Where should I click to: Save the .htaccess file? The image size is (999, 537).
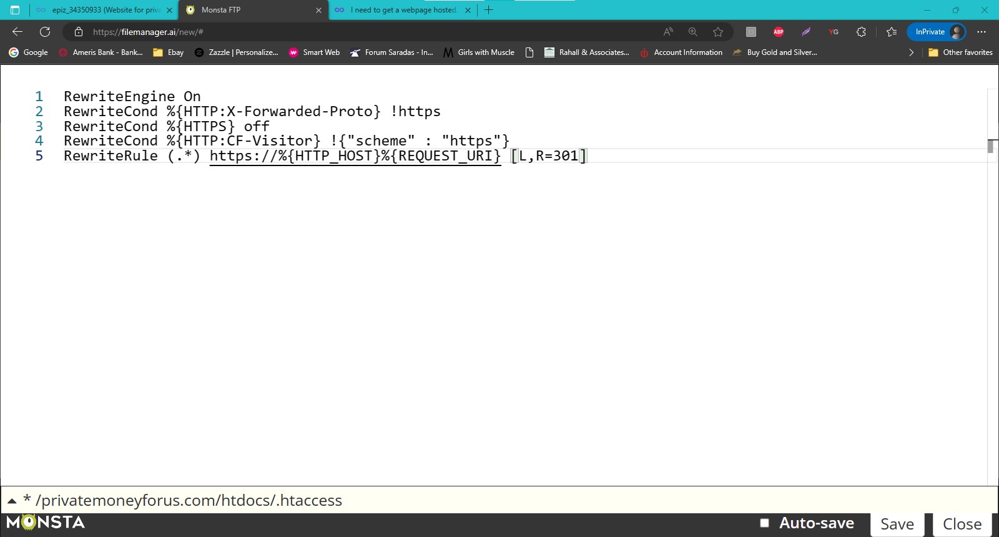tap(897, 525)
